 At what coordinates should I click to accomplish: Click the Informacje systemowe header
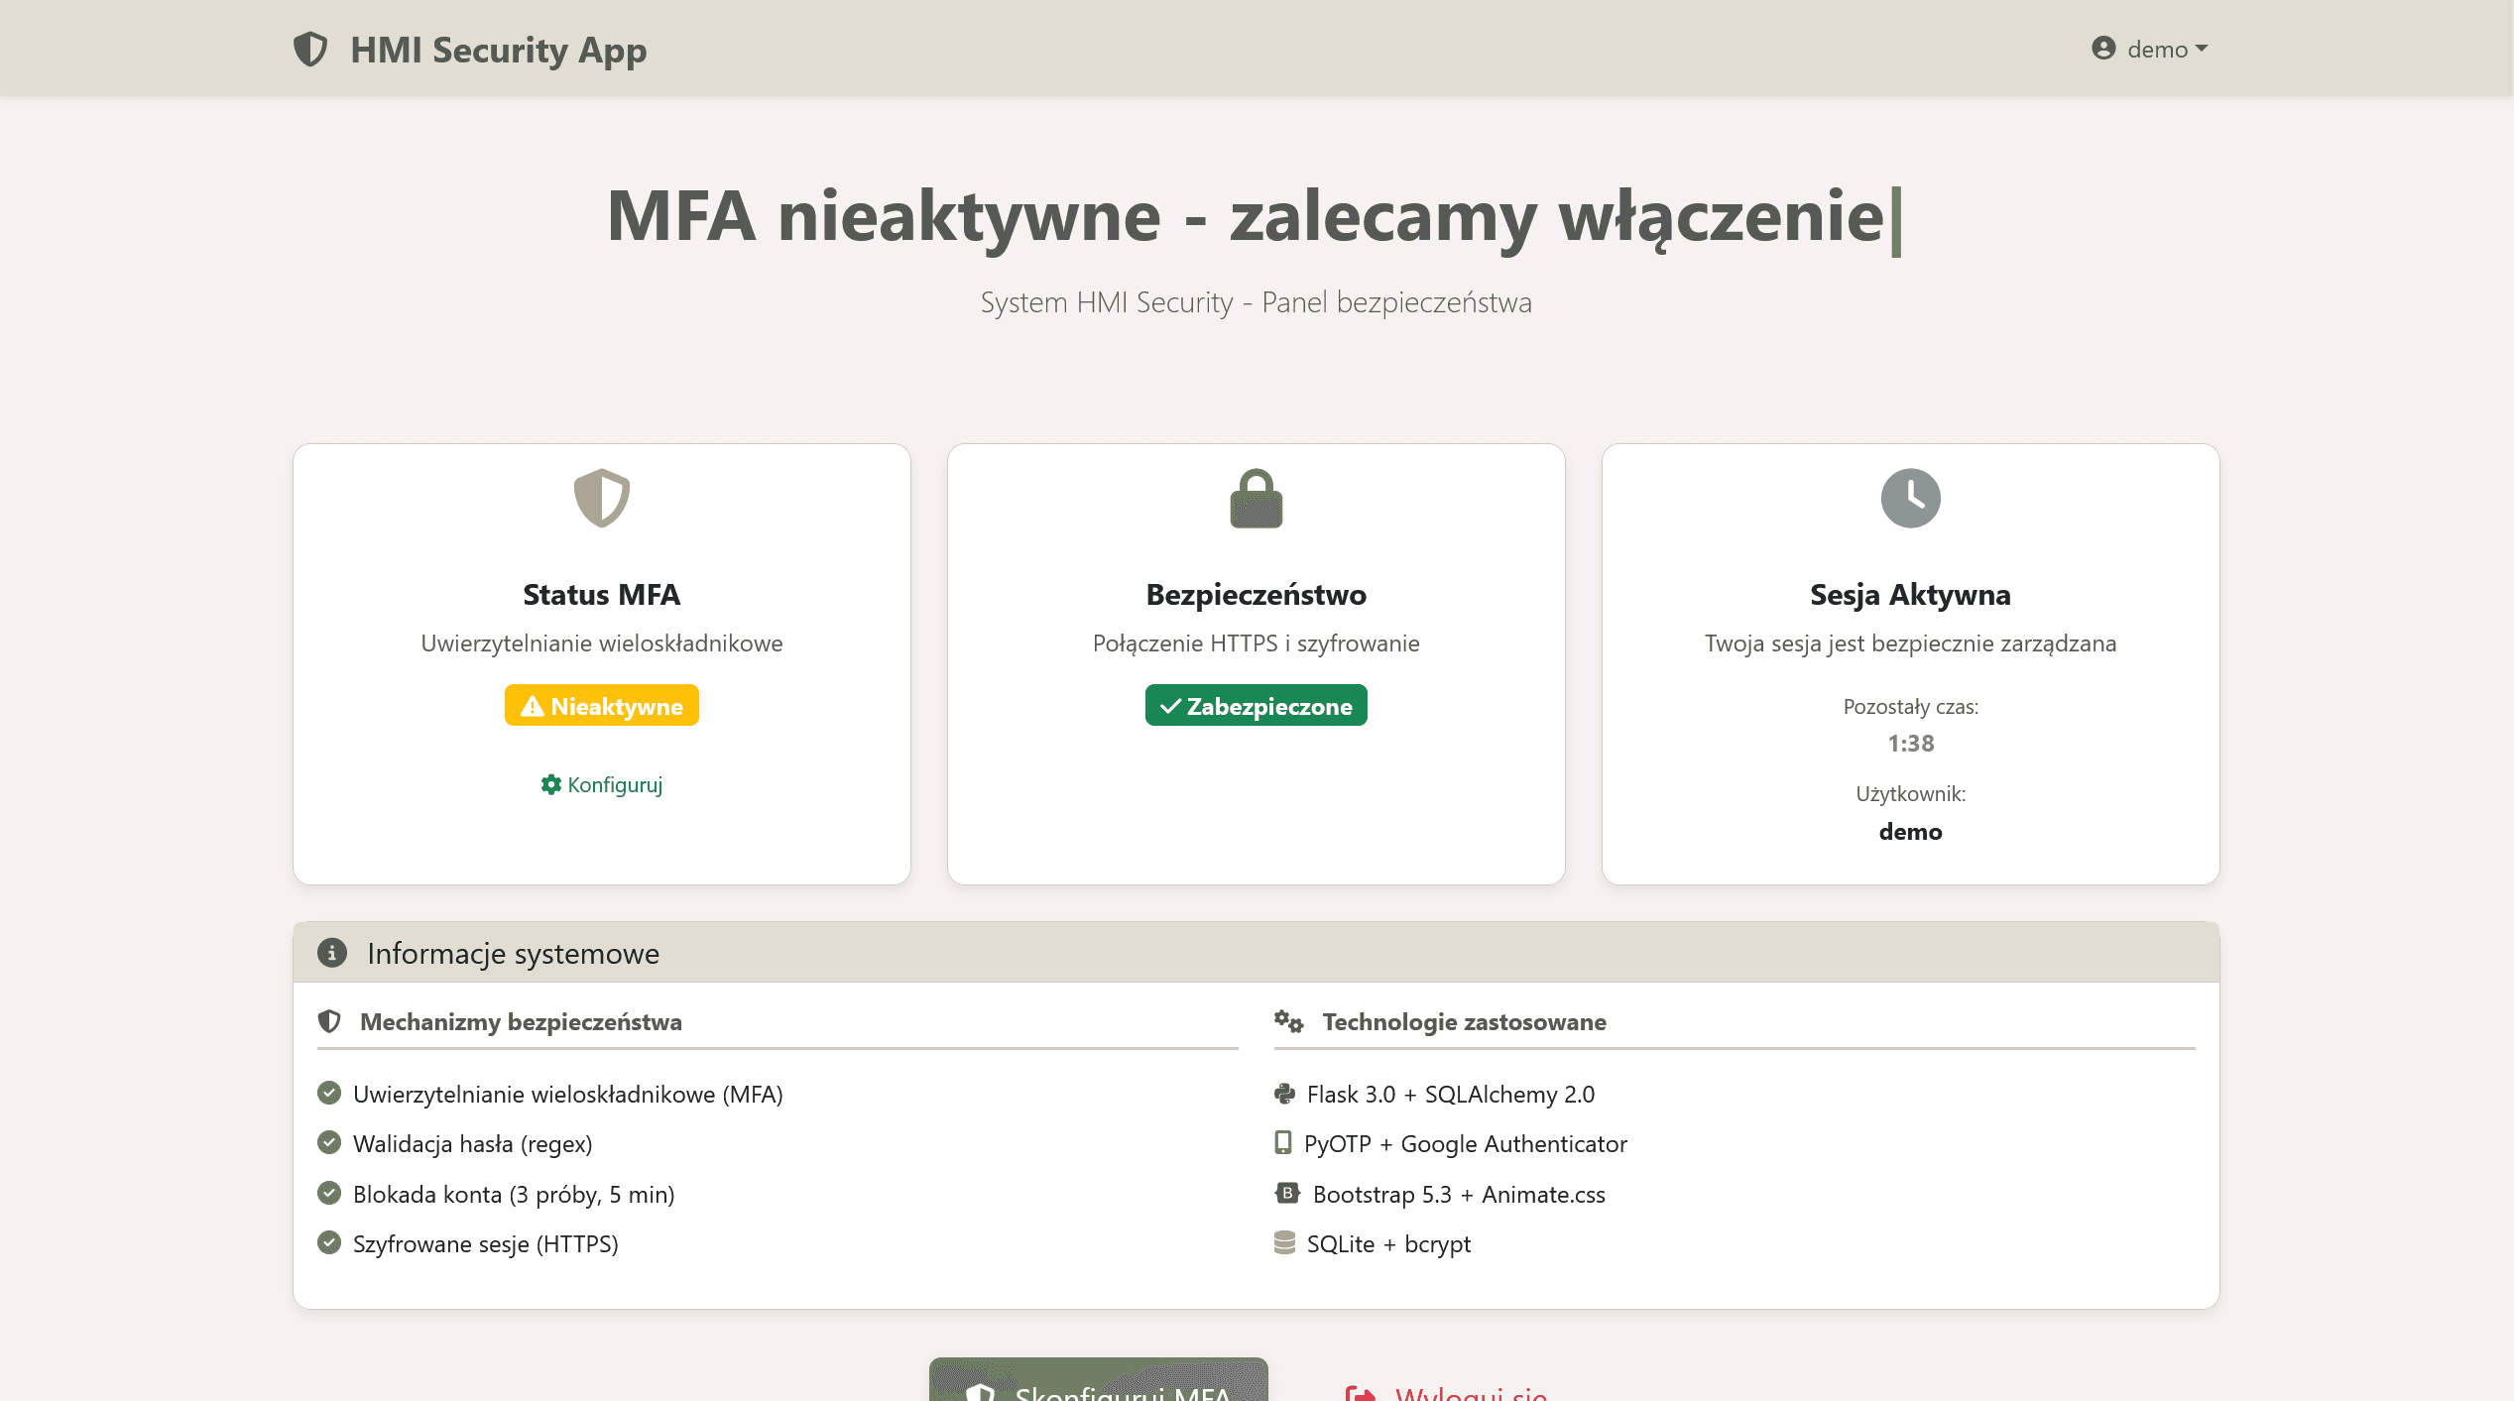point(1257,953)
